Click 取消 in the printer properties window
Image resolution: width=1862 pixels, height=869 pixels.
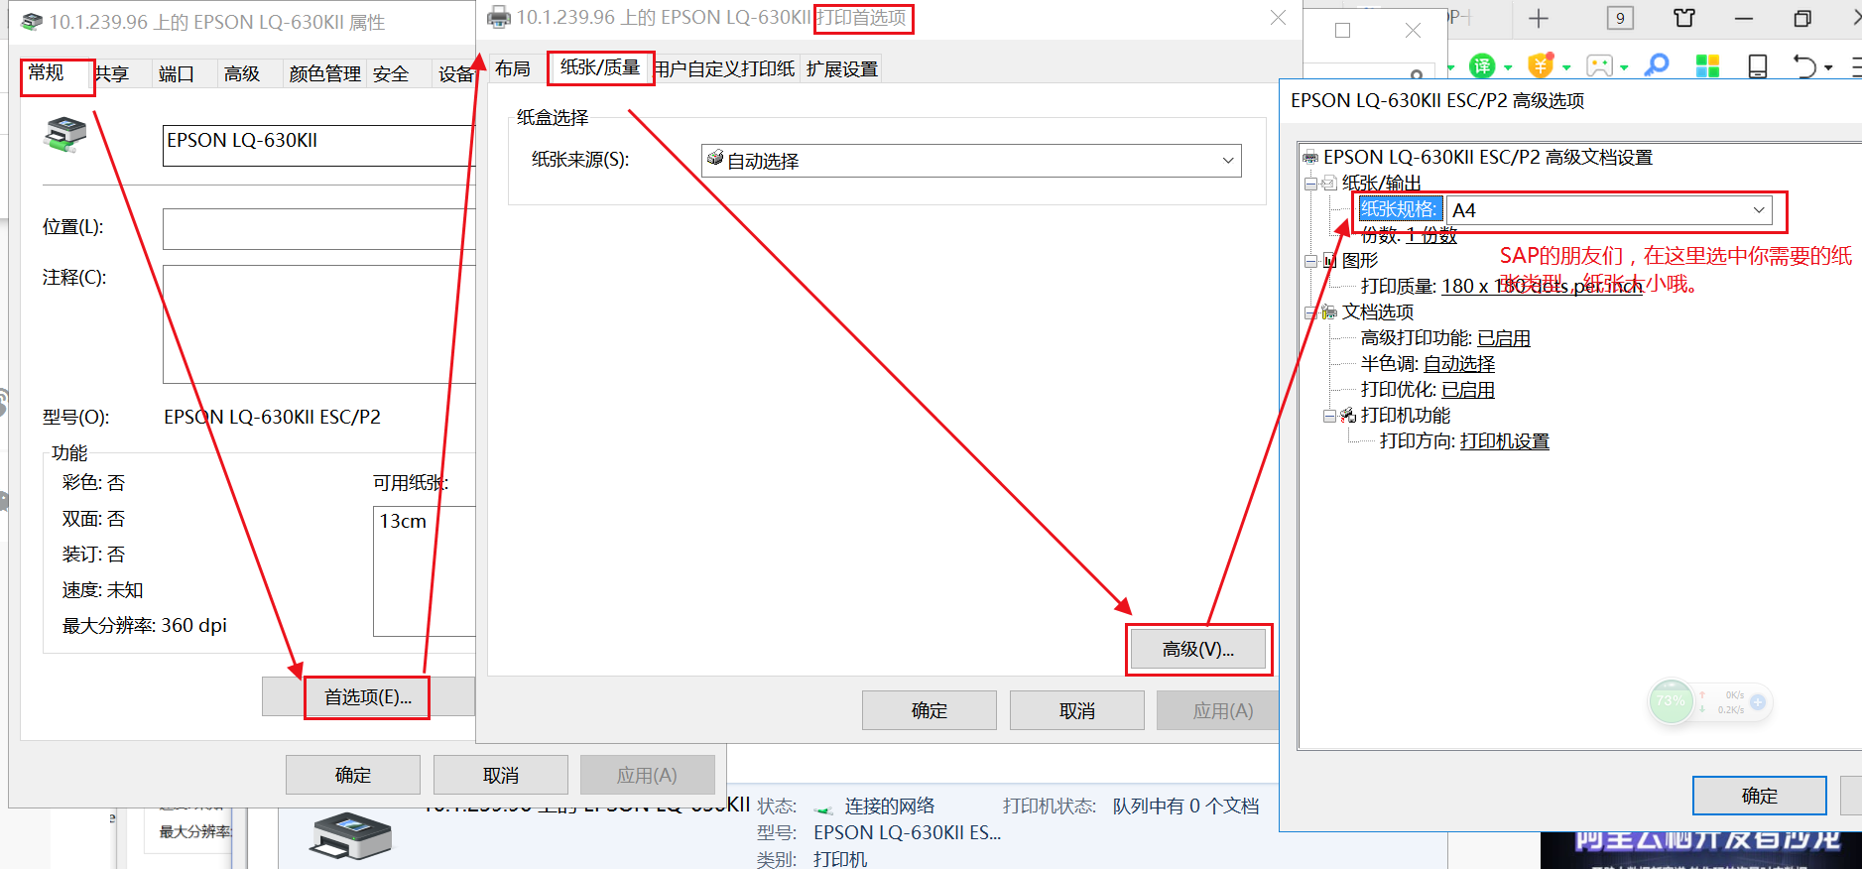[501, 775]
